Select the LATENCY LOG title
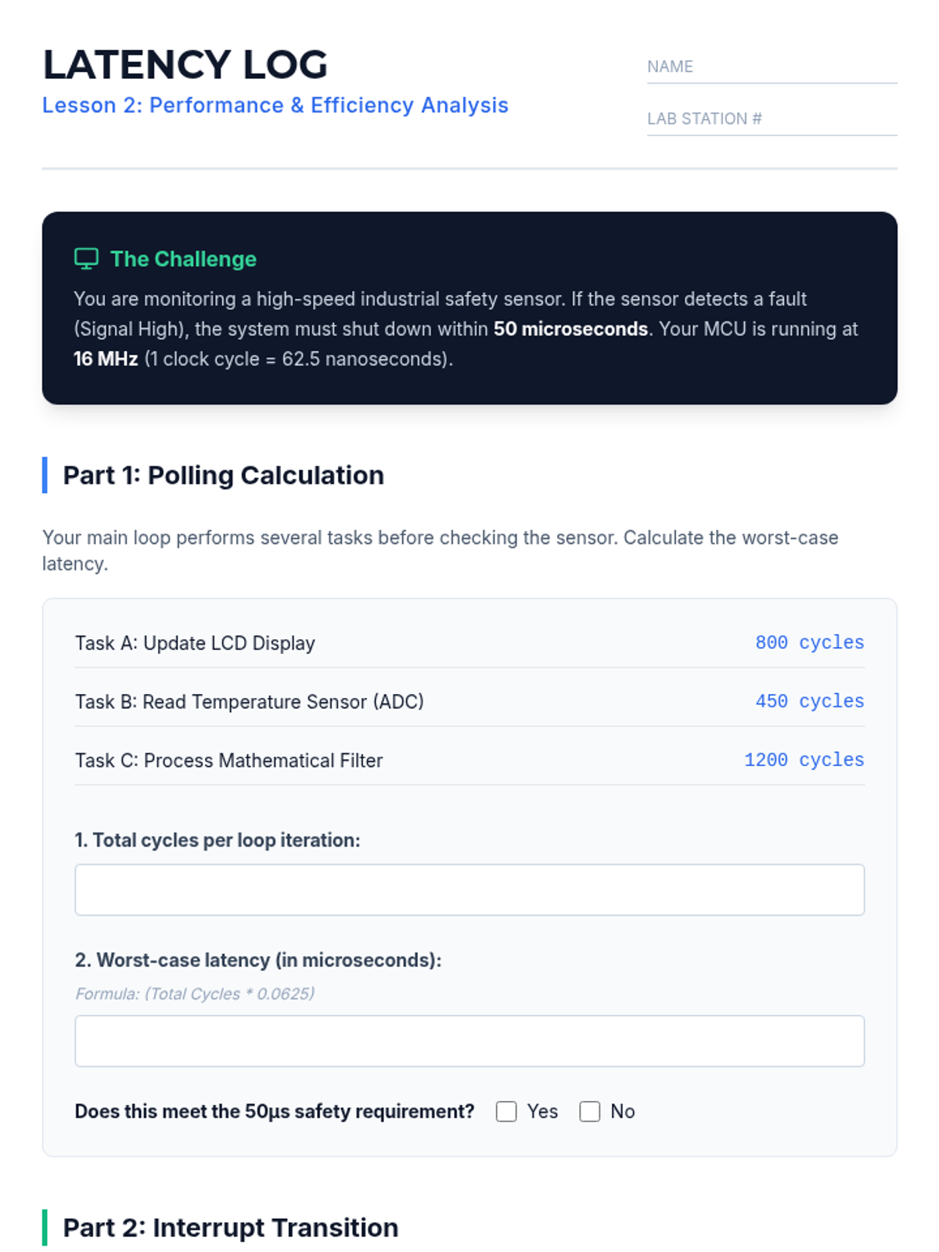Screen dimensions: 939x1252 185,64
